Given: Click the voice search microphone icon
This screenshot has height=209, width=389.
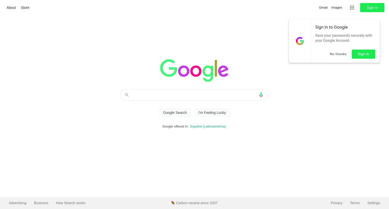Looking at the screenshot, I should [261, 95].
